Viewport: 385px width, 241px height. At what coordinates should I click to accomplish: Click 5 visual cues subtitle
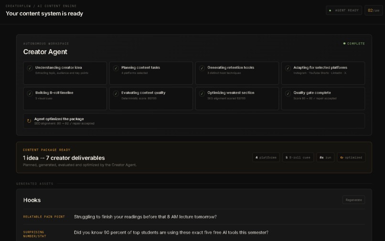click(x=43, y=98)
